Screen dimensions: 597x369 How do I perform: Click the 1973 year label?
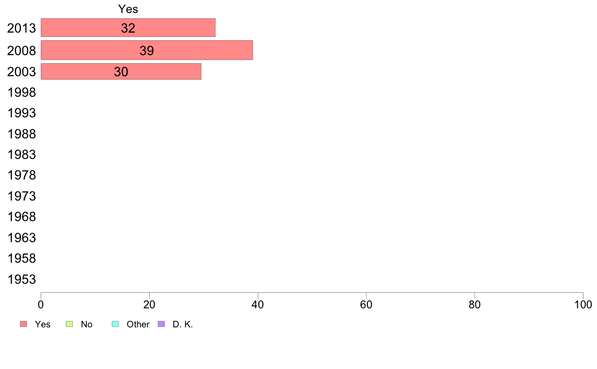point(22,196)
